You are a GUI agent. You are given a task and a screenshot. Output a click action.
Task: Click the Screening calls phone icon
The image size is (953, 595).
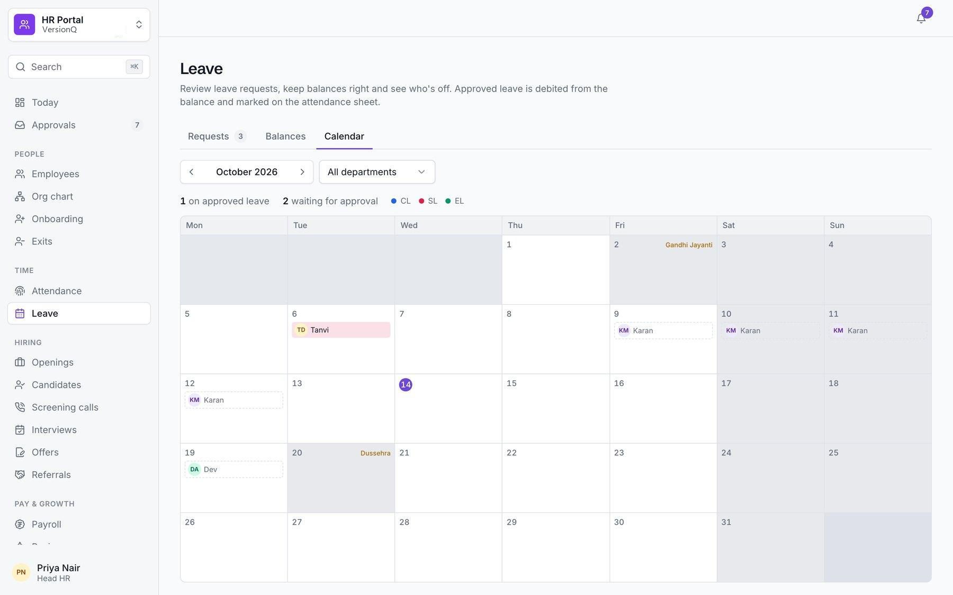(x=20, y=407)
